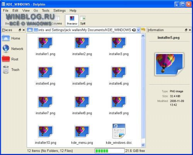Click the home icon beside location bar
The height and width of the screenshot is (155, 193).
pos(30,30)
